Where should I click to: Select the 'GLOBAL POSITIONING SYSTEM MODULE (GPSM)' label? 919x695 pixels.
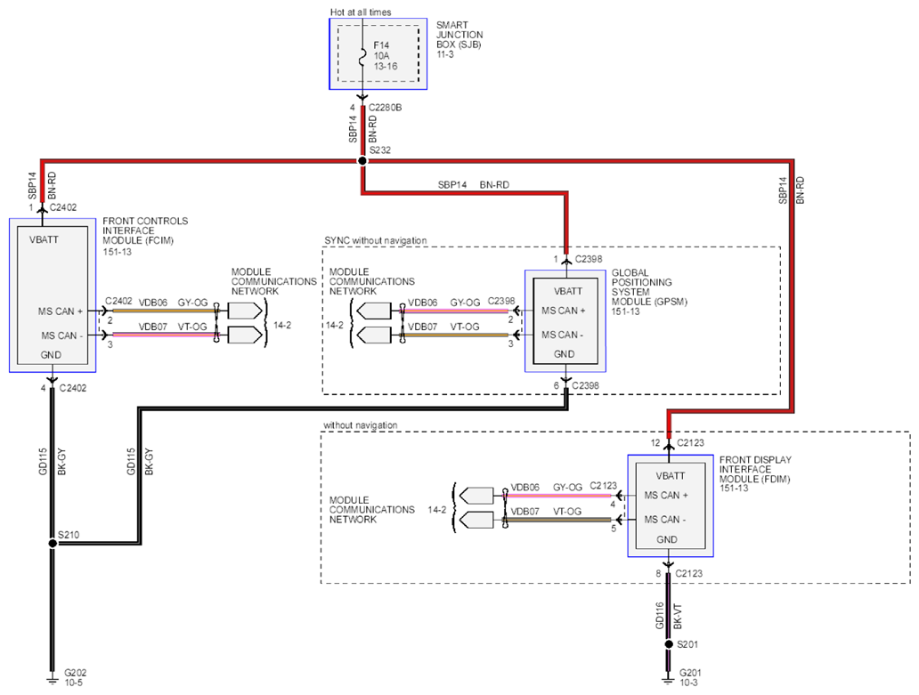click(x=650, y=287)
